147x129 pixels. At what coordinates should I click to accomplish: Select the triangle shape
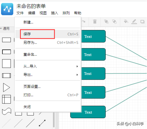pos(6,87)
